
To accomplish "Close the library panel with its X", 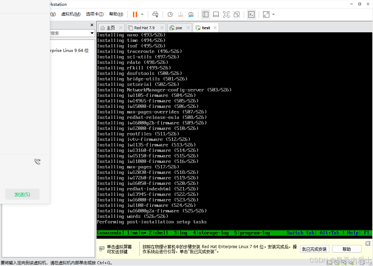I will (x=92, y=25).
